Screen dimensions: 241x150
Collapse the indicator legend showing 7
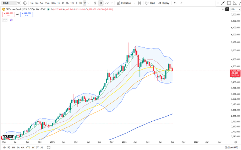coord(5,20)
